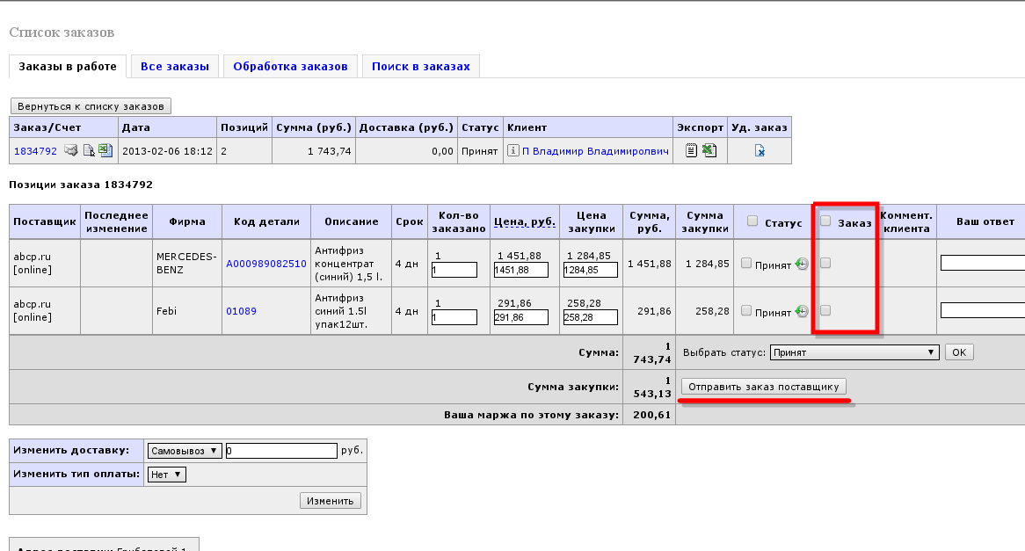Check the Заказ box for MERCEDES-BENZ row
The width and height of the screenshot is (1025, 551).
pos(825,263)
